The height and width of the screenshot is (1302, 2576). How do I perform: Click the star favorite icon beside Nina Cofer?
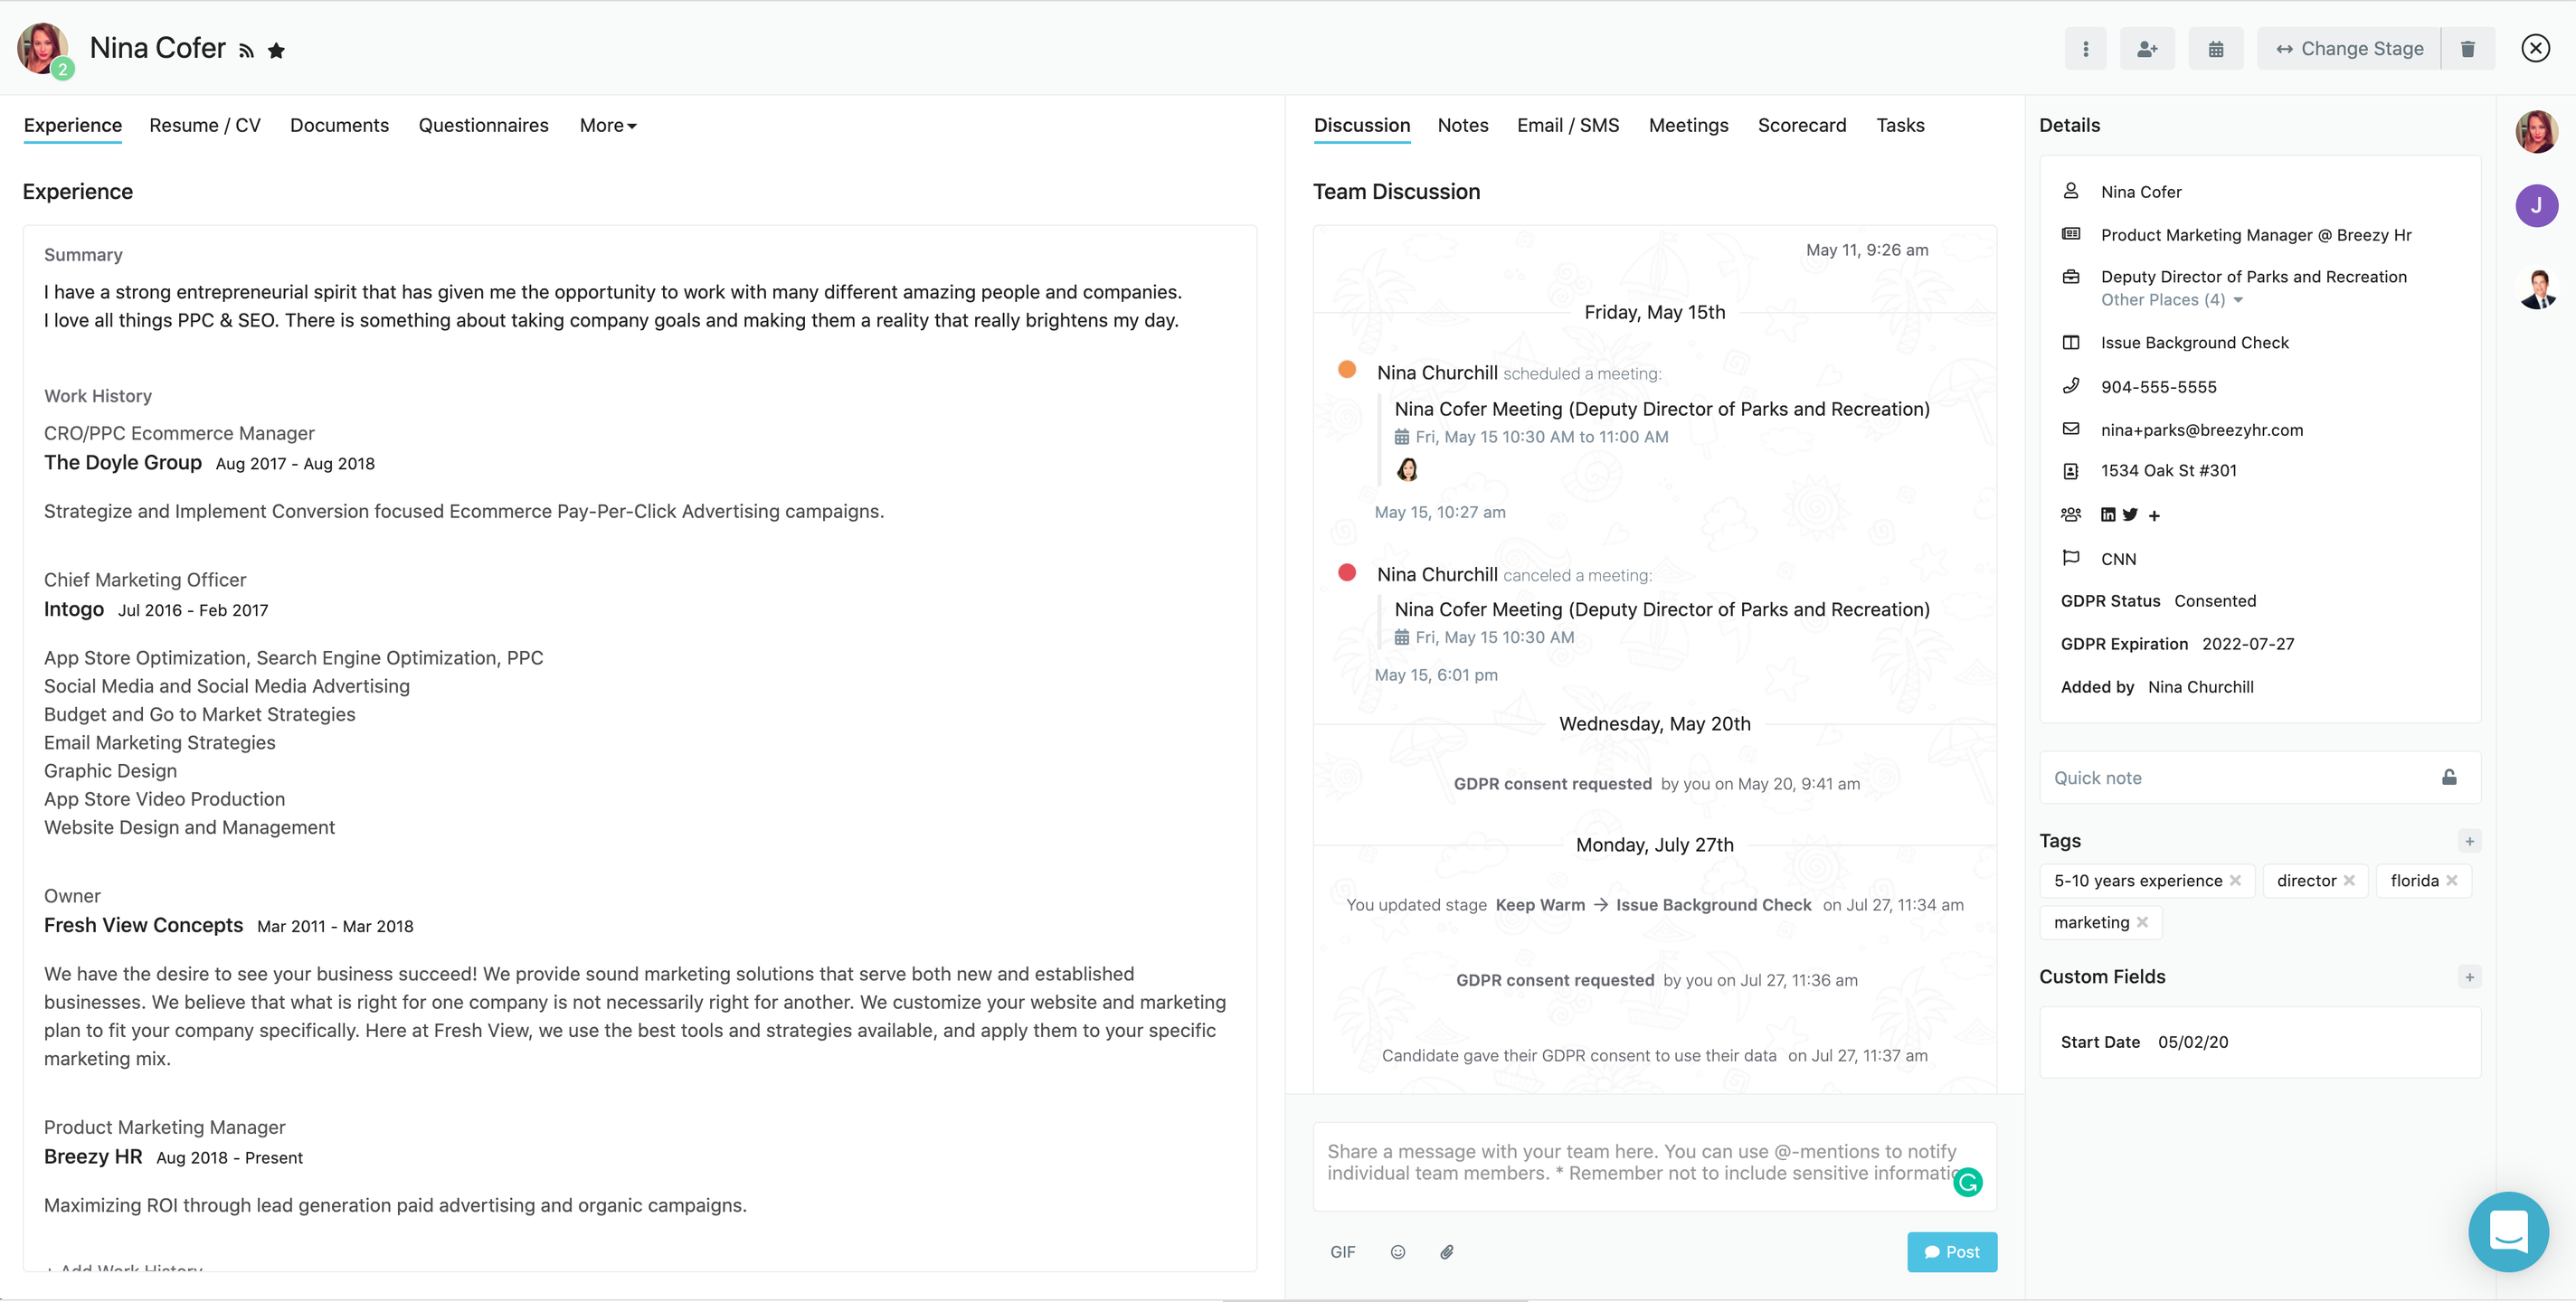[x=276, y=50]
